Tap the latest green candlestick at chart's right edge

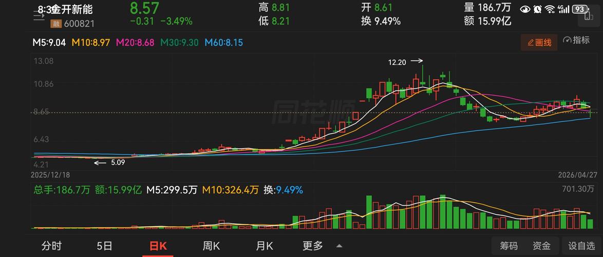(590, 114)
